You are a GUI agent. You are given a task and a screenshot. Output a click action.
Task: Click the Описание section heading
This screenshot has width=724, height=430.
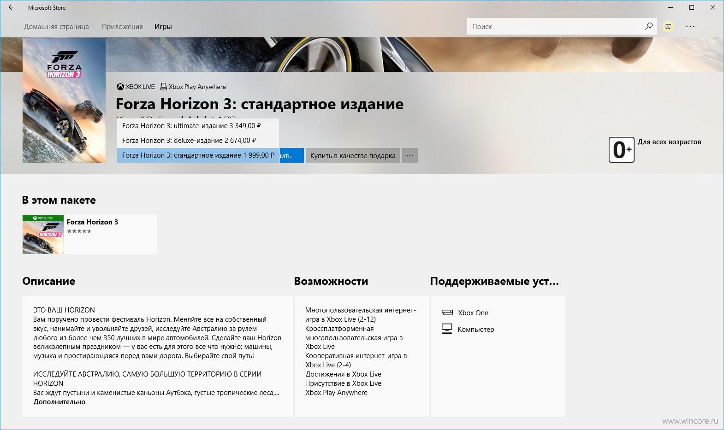(49, 281)
